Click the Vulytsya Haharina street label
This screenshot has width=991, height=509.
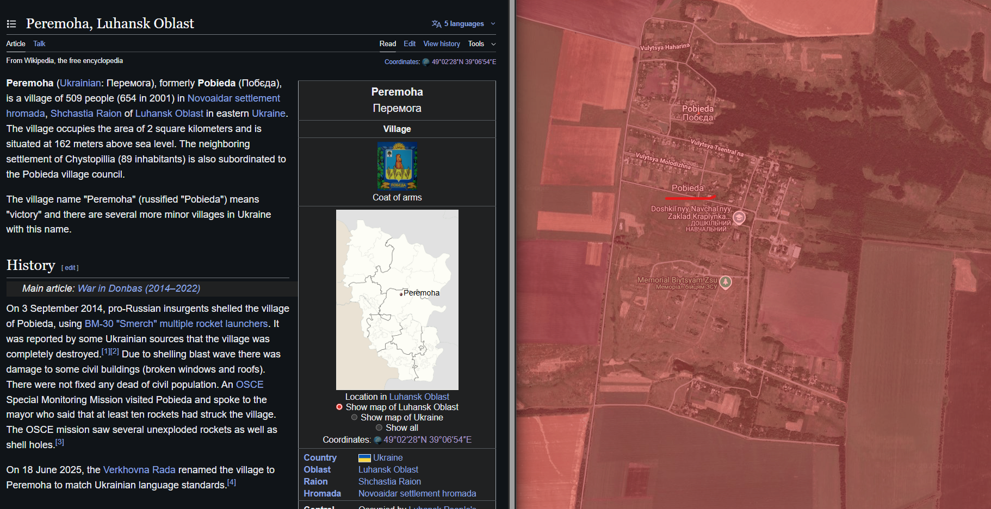pyautogui.click(x=665, y=47)
